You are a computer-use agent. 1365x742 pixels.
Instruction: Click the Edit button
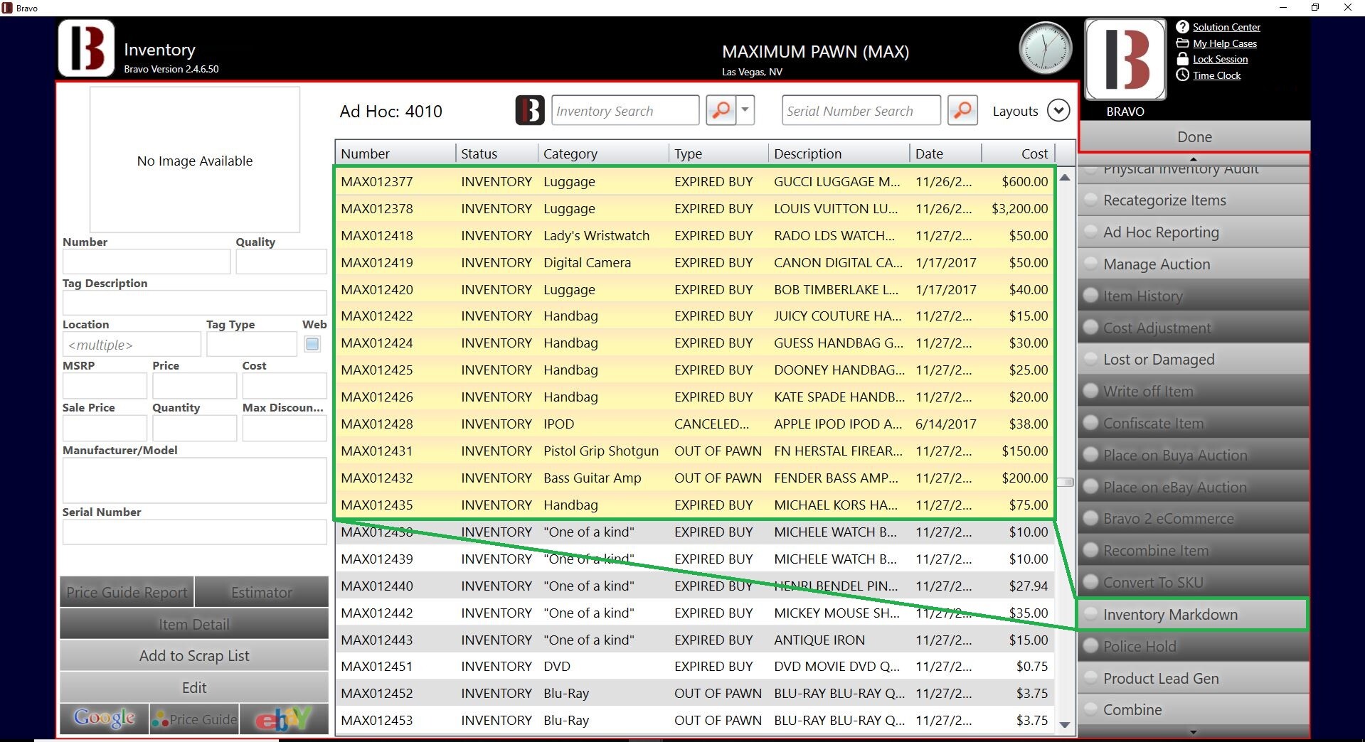(194, 687)
